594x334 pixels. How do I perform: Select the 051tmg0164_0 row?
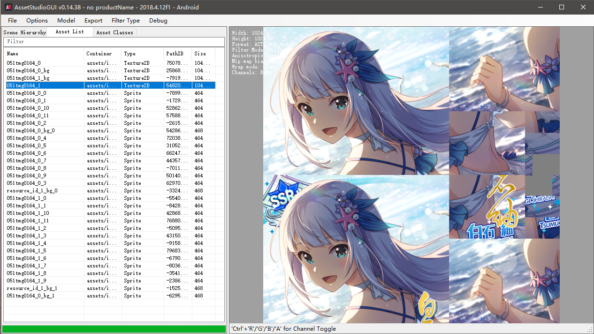[110, 63]
